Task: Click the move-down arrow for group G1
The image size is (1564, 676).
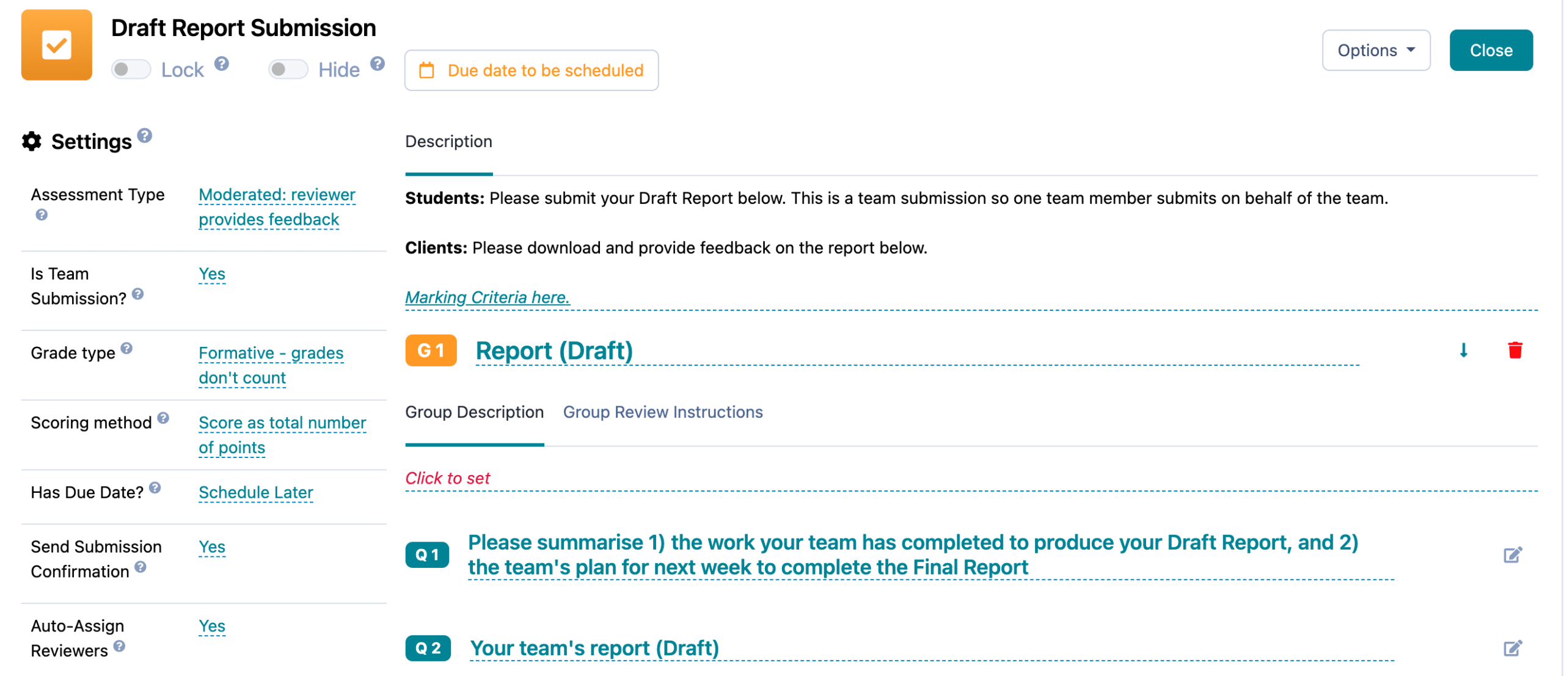Action: pos(1463,351)
